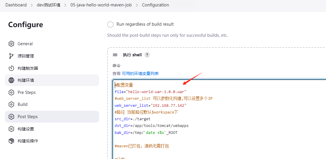The image size is (326, 159).
Task: Click the Configure heading
Action: click(26, 25)
